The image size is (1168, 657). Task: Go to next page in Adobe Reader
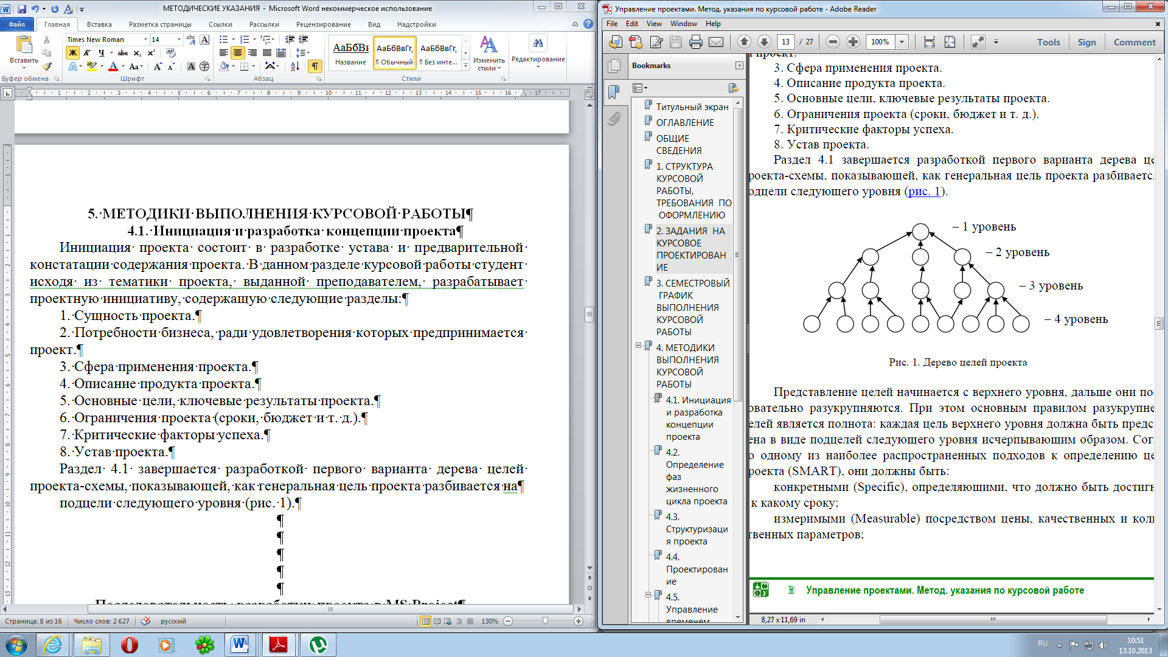coord(764,42)
